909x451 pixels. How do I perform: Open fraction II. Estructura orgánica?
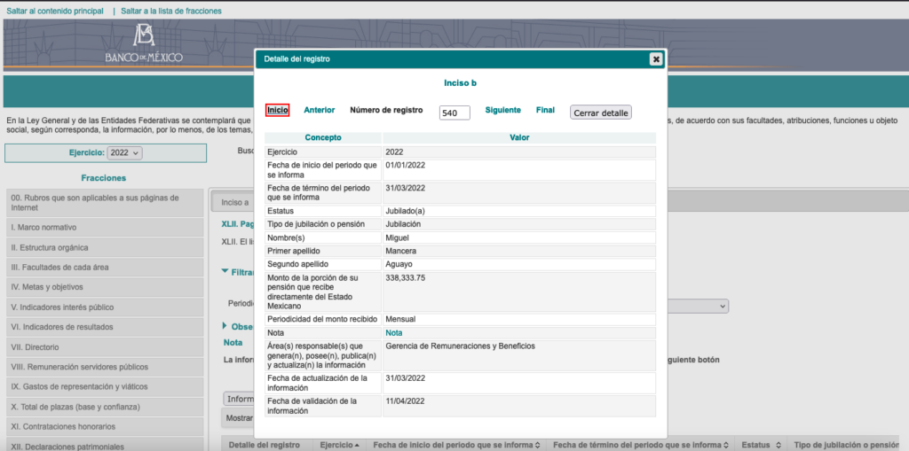[105, 248]
